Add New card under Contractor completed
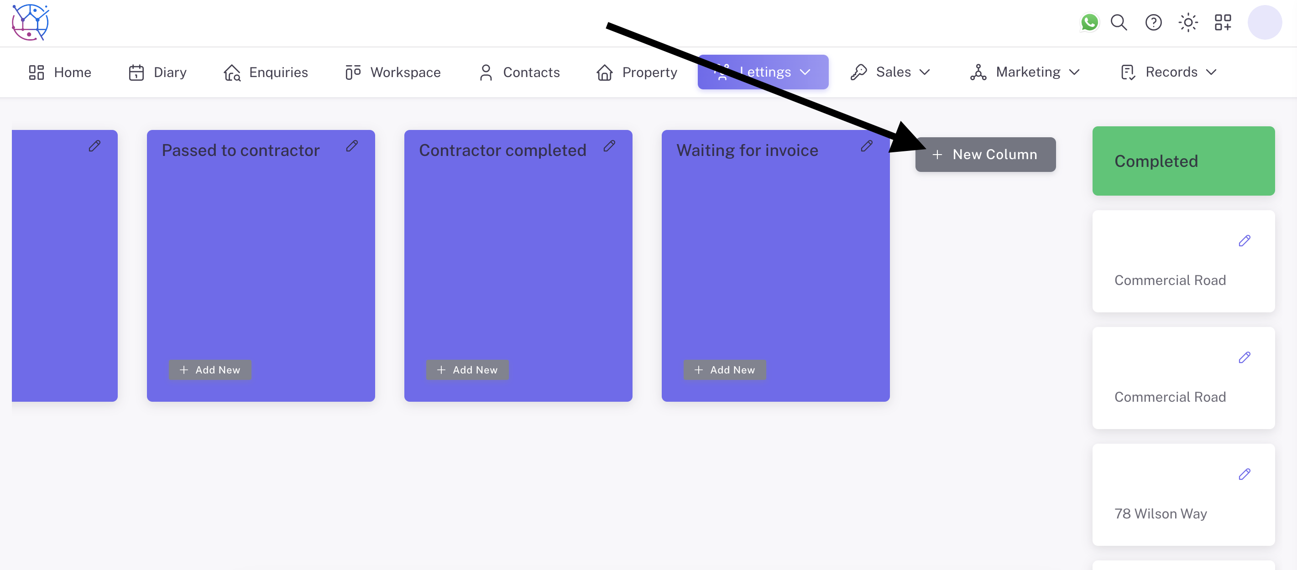Viewport: 1297px width, 570px height. pyautogui.click(x=467, y=370)
